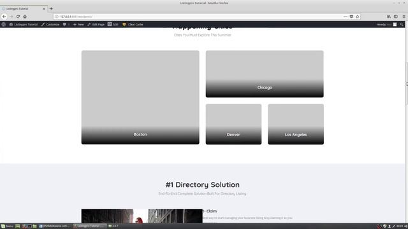Open the file manager folder icon in taskbar

pos(34,226)
